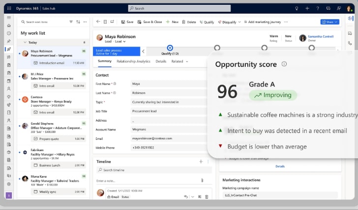Click the Delete command in toolbar

(189, 22)
